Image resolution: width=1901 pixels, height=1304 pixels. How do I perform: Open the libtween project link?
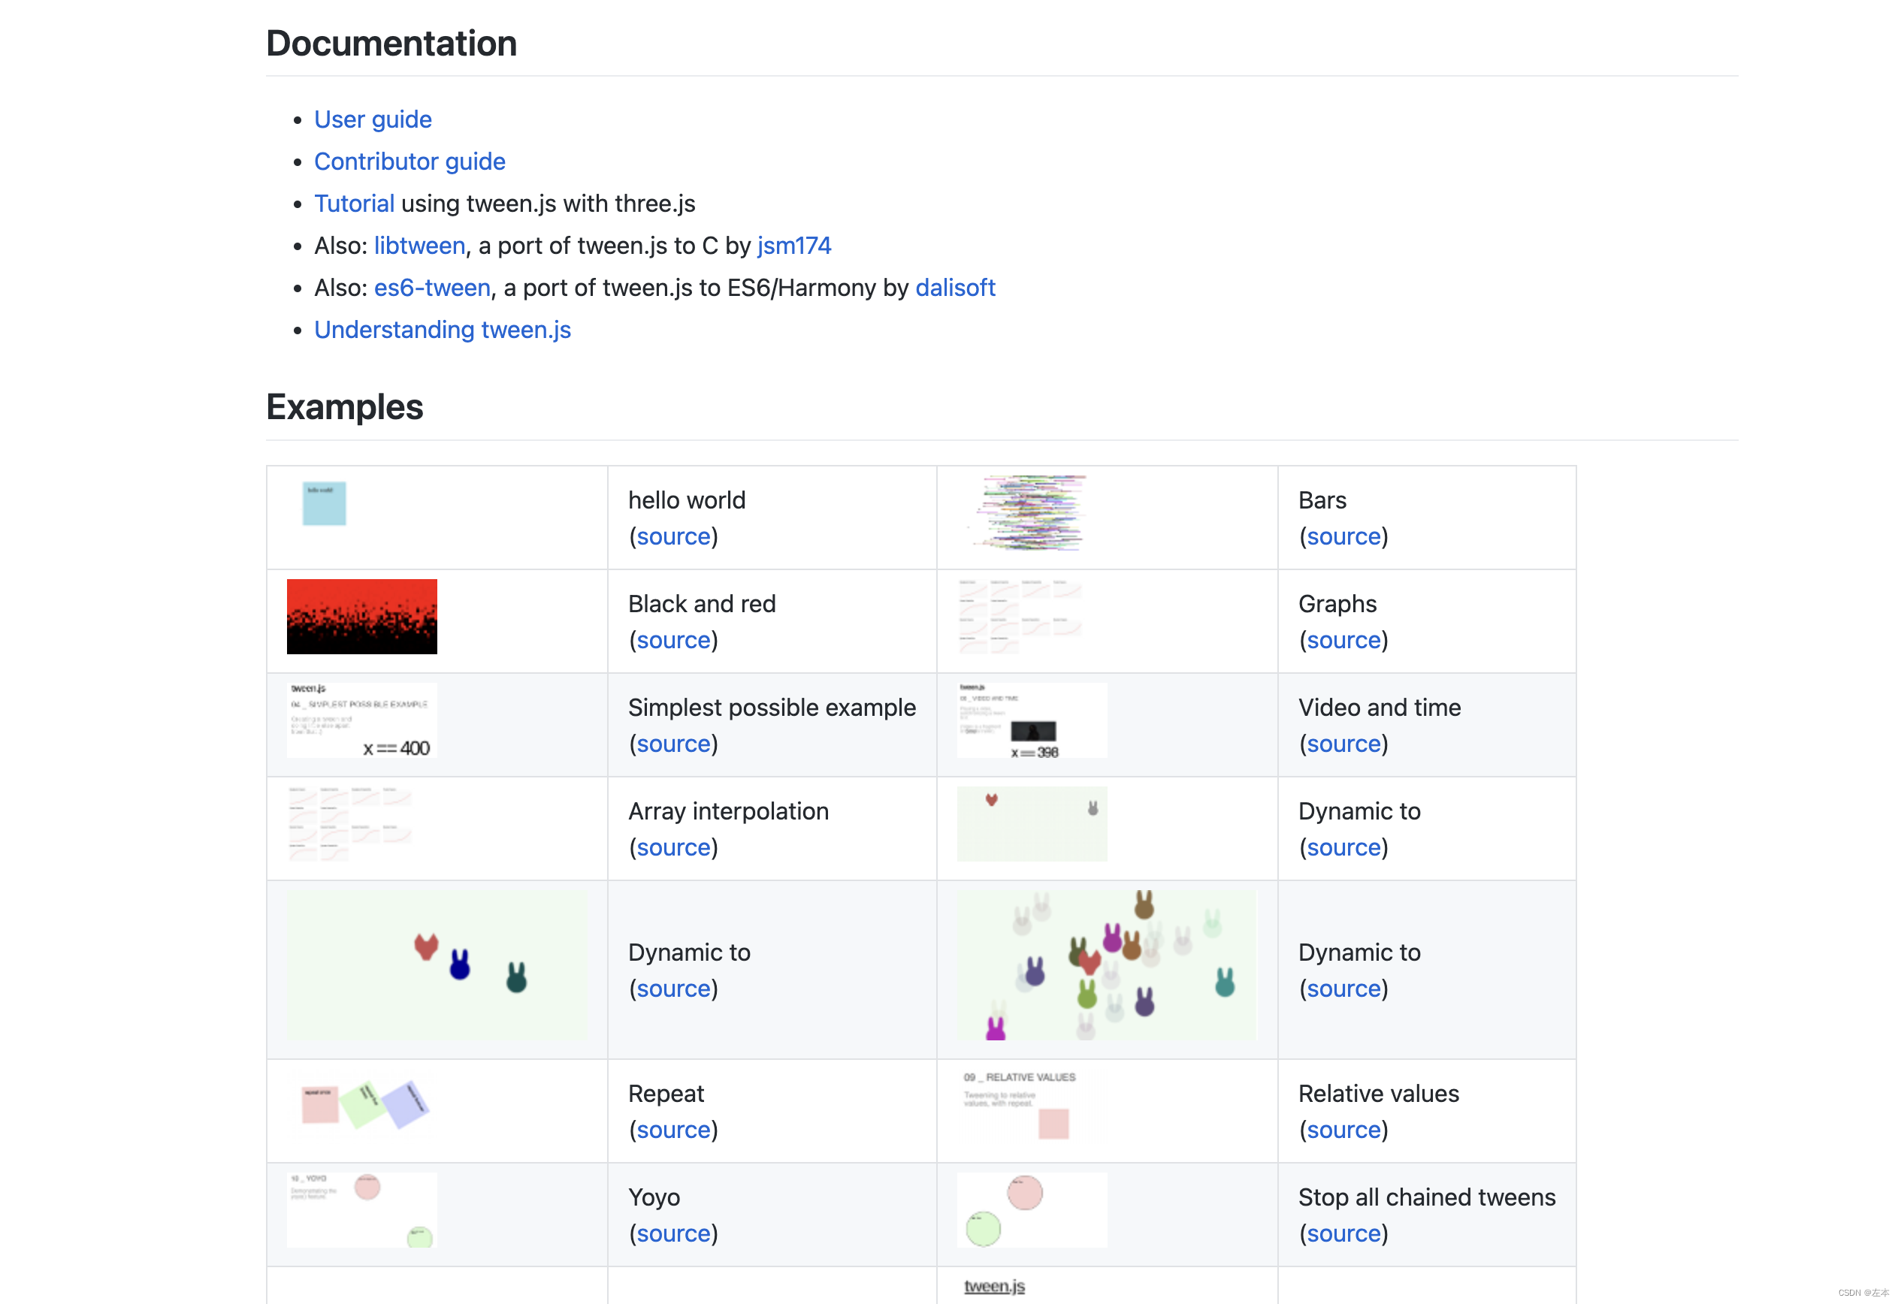click(x=419, y=246)
